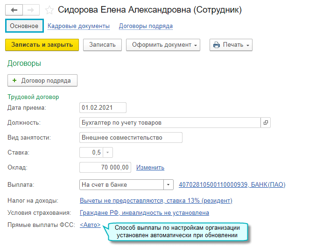Add a new Договор подряда
This screenshot has height=247, width=309.
42,80
